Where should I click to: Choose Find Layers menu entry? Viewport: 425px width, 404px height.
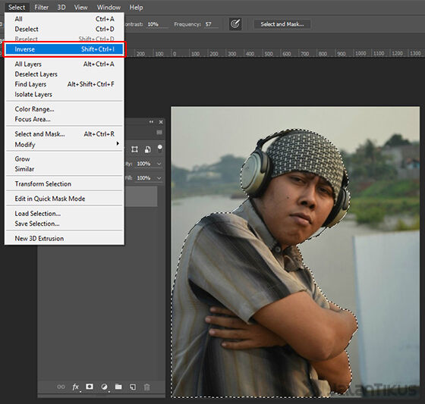65,84
